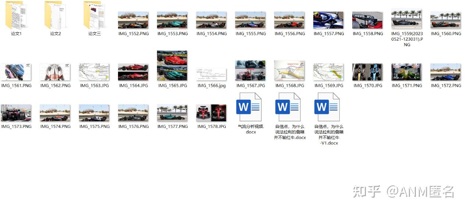This screenshot has height=210, width=467.
Task: Select thumbnail of IMG_1570.JPG
Action: pos(367,72)
